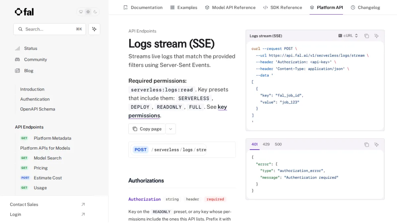Click the fal logo

coord(24,12)
